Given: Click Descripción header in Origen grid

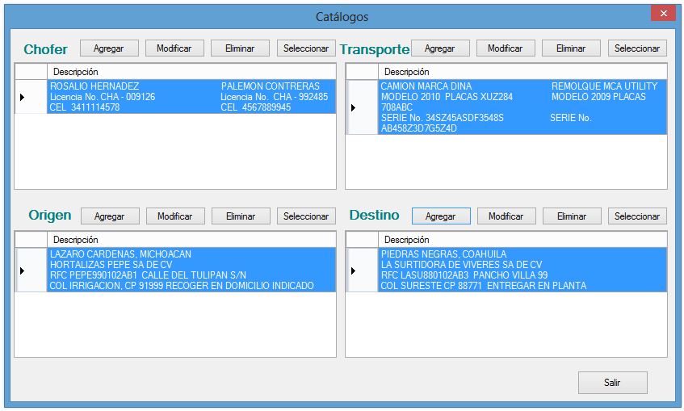Looking at the screenshot, I should (191, 240).
